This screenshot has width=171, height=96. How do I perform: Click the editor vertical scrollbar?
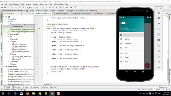coord(168,69)
